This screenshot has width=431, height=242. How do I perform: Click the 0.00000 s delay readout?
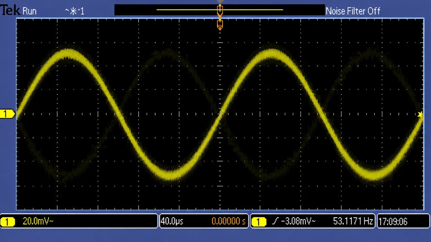(228, 221)
